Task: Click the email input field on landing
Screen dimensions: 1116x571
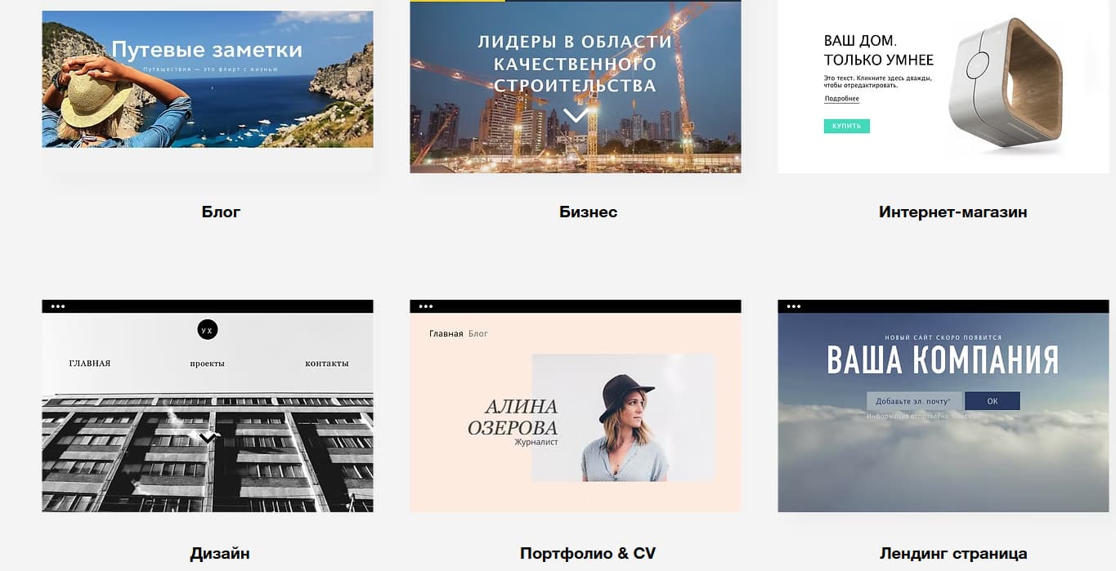Action: pyautogui.click(x=915, y=401)
